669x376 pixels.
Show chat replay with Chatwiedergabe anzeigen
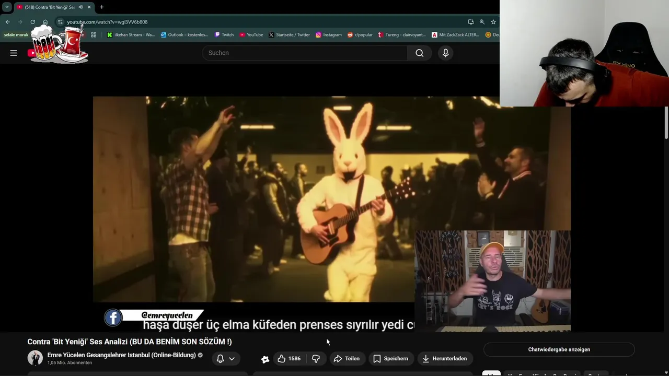pyautogui.click(x=559, y=349)
